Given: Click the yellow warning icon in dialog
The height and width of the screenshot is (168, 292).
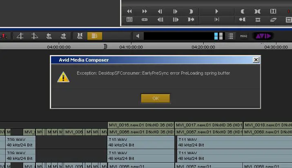Looking at the screenshot, I should [x=63, y=77].
